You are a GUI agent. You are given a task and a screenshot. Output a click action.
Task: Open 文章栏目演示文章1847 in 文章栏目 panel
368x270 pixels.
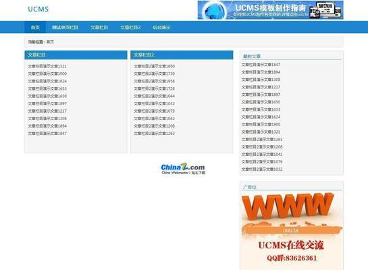coord(47,134)
